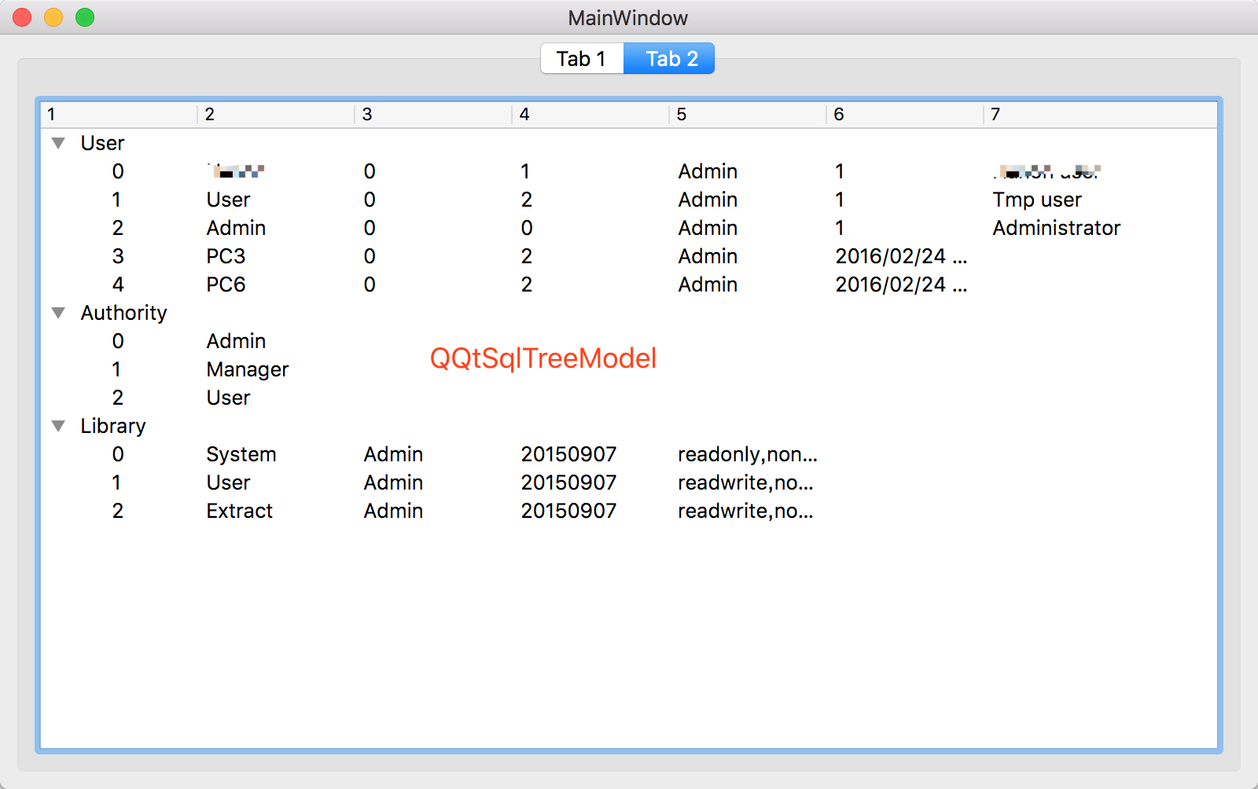The width and height of the screenshot is (1258, 789).
Task: Select the Authority root item
Action: tap(123, 313)
